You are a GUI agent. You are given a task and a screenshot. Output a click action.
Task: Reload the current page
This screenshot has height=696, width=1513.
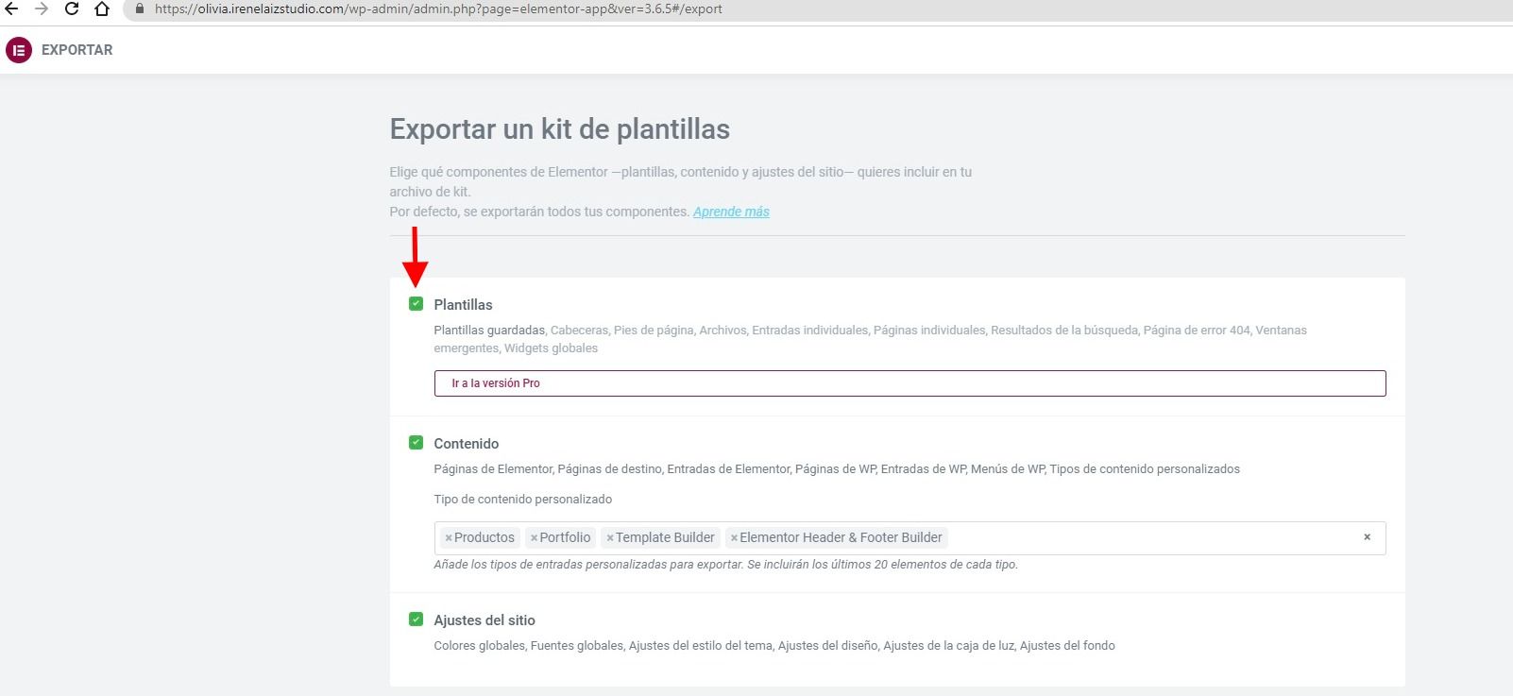[72, 9]
